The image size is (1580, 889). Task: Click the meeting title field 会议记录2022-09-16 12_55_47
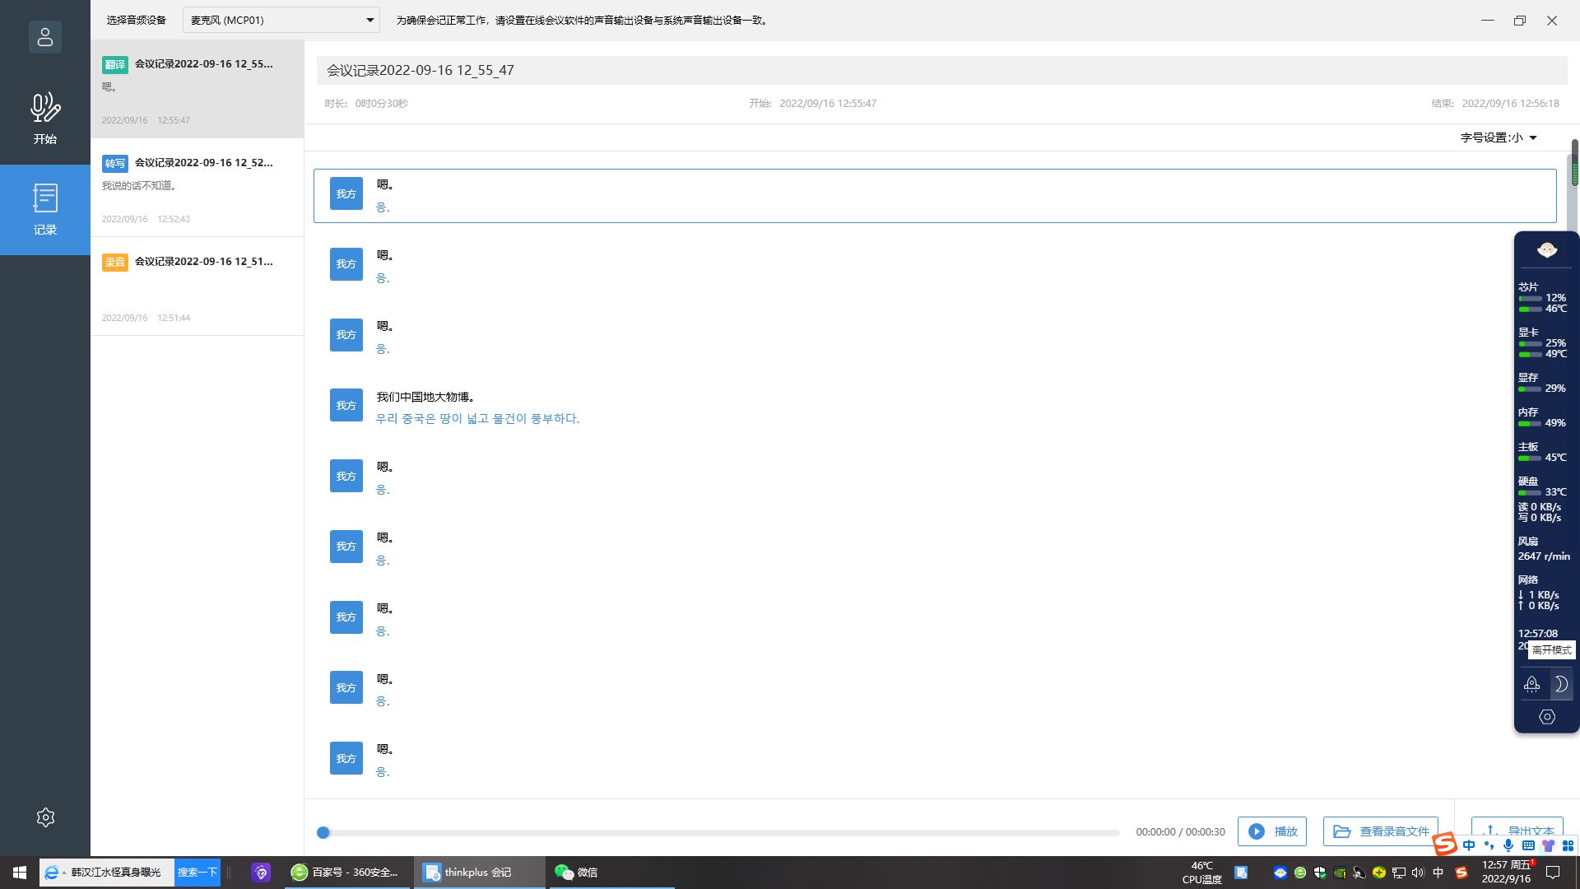point(941,70)
